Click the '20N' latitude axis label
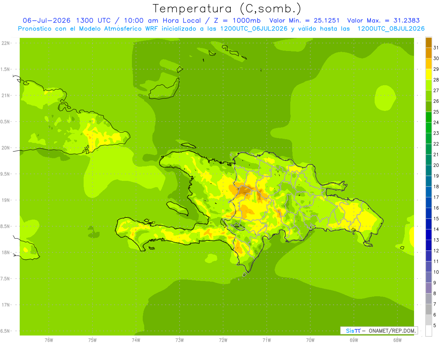This screenshot has width=446, height=345. [x=5, y=148]
